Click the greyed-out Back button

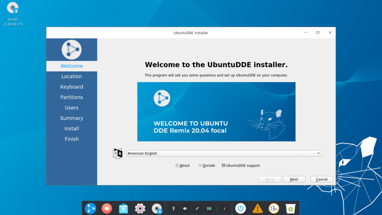[x=270, y=179]
